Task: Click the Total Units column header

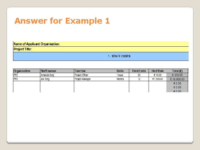Action: tap(139, 71)
